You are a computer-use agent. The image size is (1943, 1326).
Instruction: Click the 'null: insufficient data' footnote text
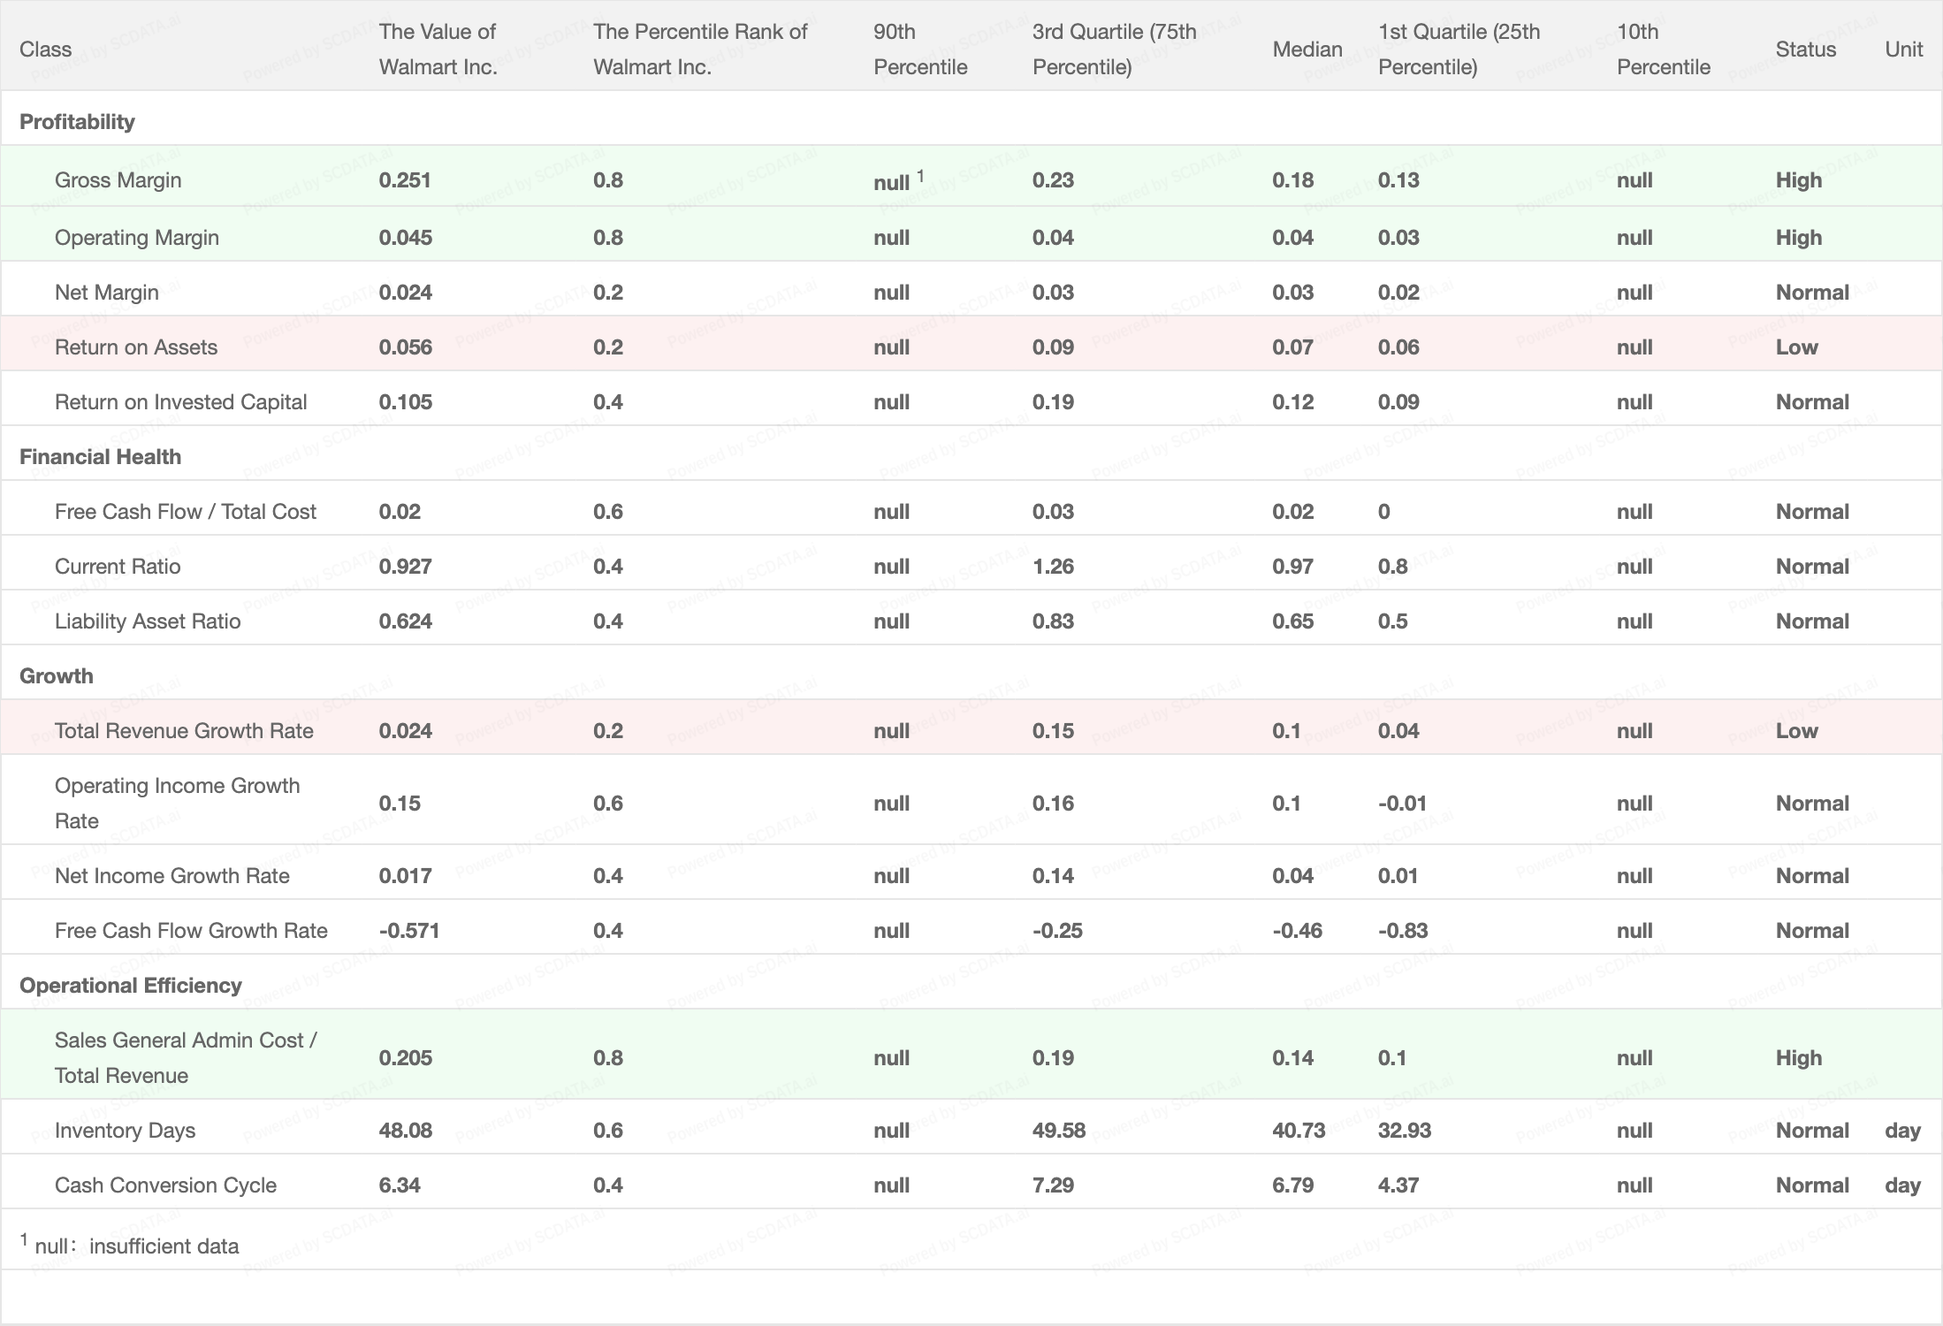point(136,1246)
